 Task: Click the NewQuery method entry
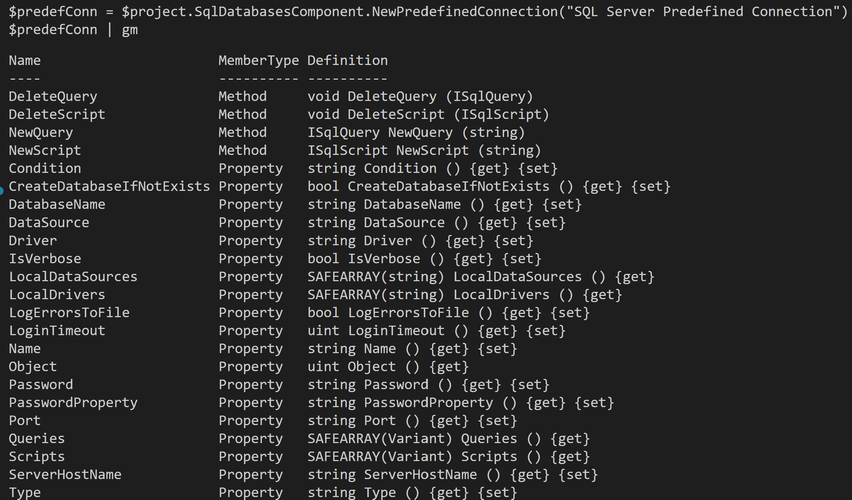(40, 132)
